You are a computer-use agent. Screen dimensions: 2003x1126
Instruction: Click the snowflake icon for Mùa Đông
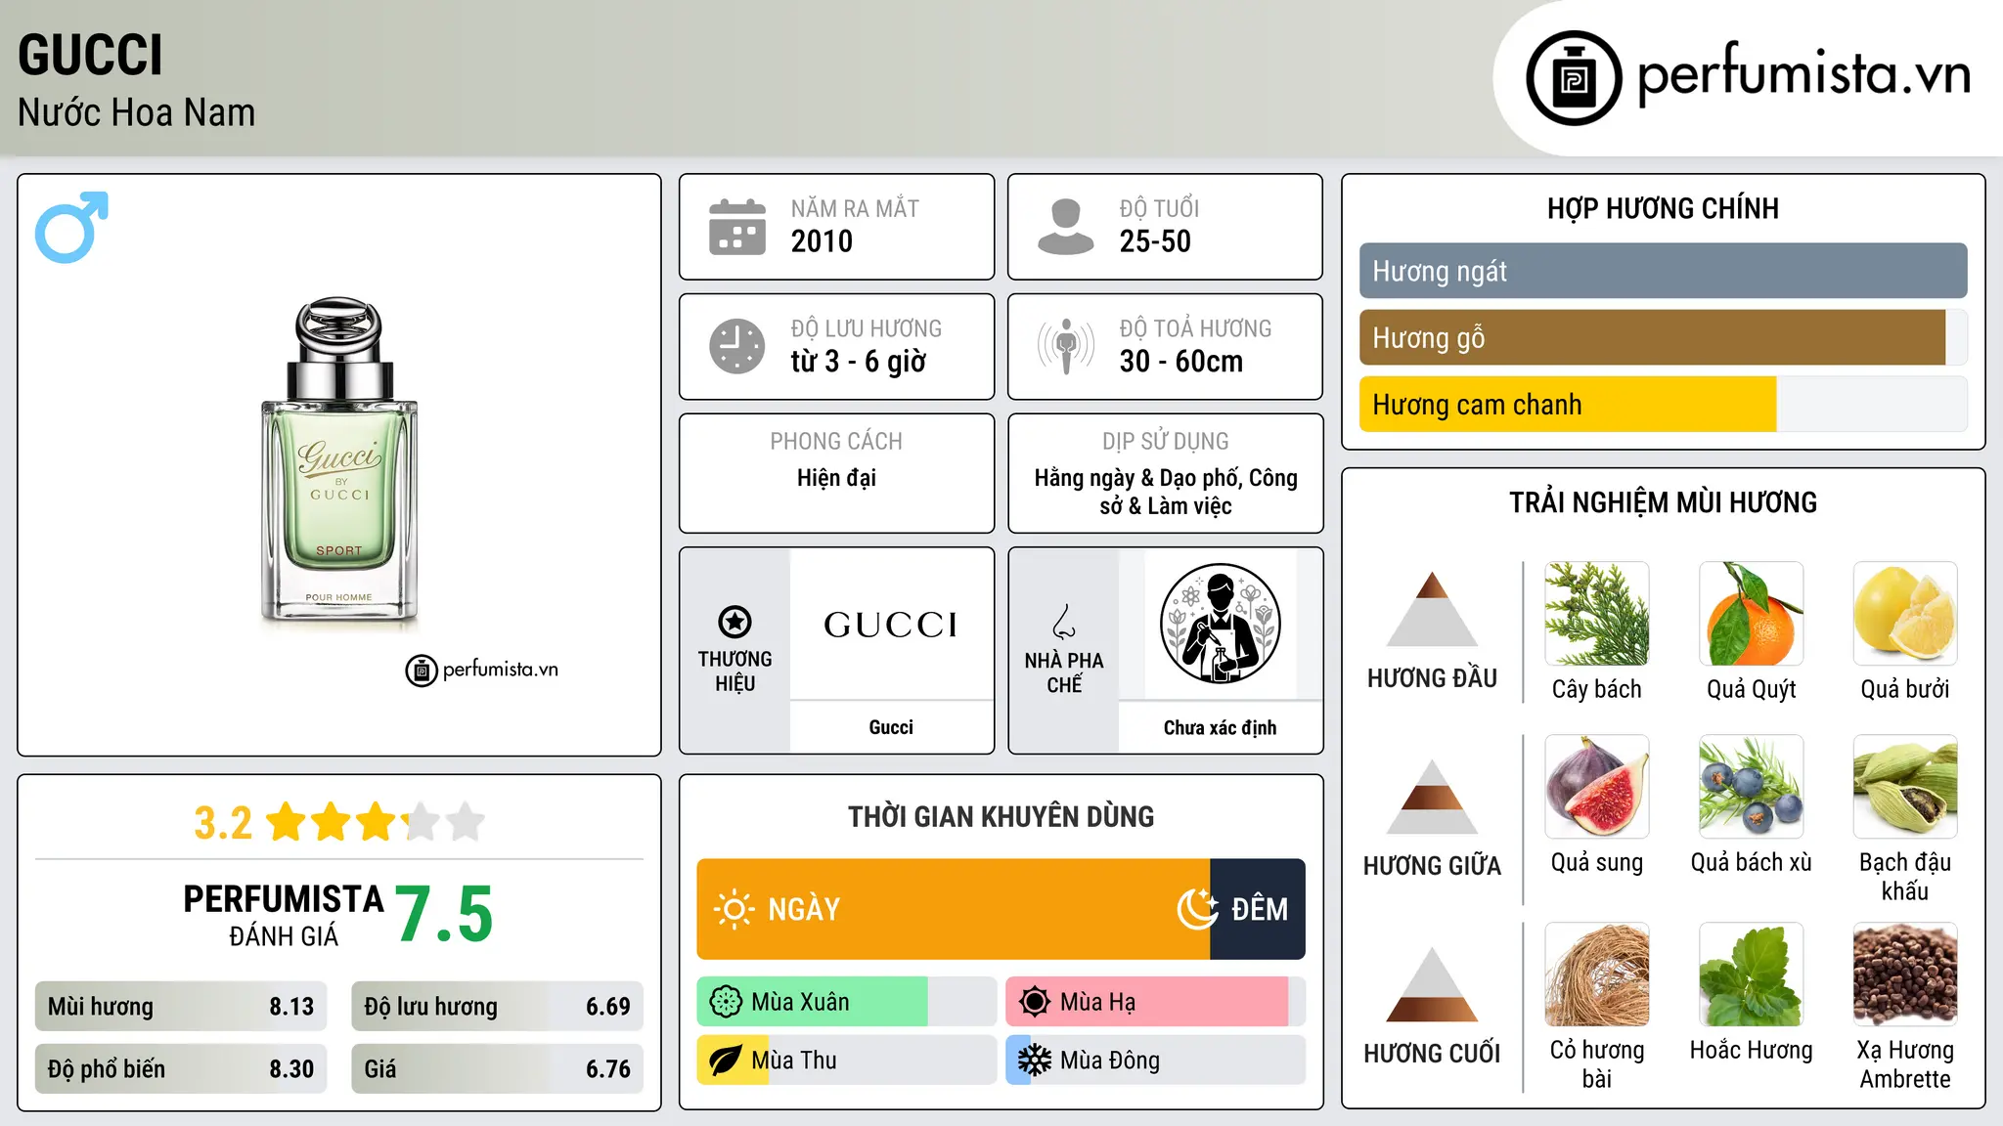[1034, 1061]
